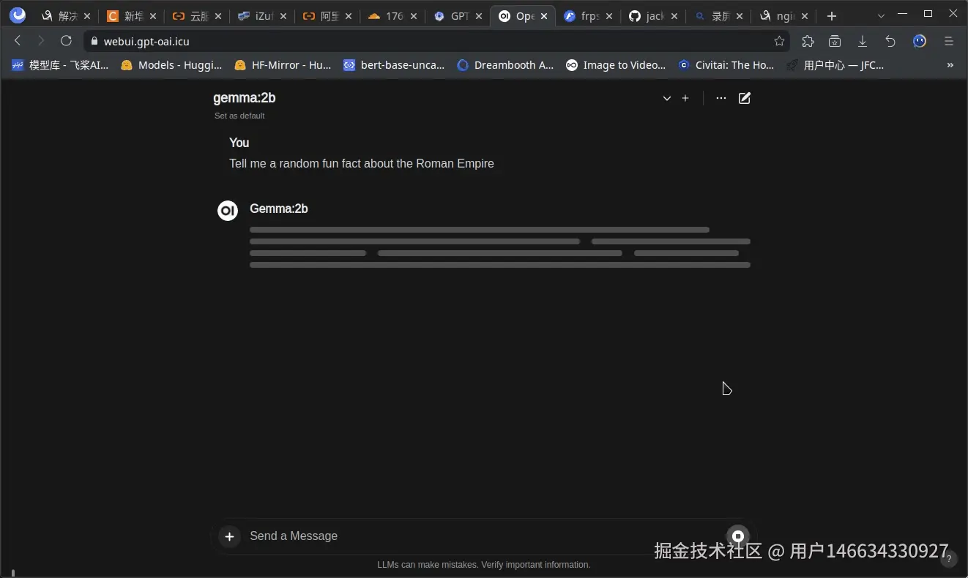The width and height of the screenshot is (968, 578).
Task: Click the Gemma:2b OI avatar
Action: [x=228, y=211]
